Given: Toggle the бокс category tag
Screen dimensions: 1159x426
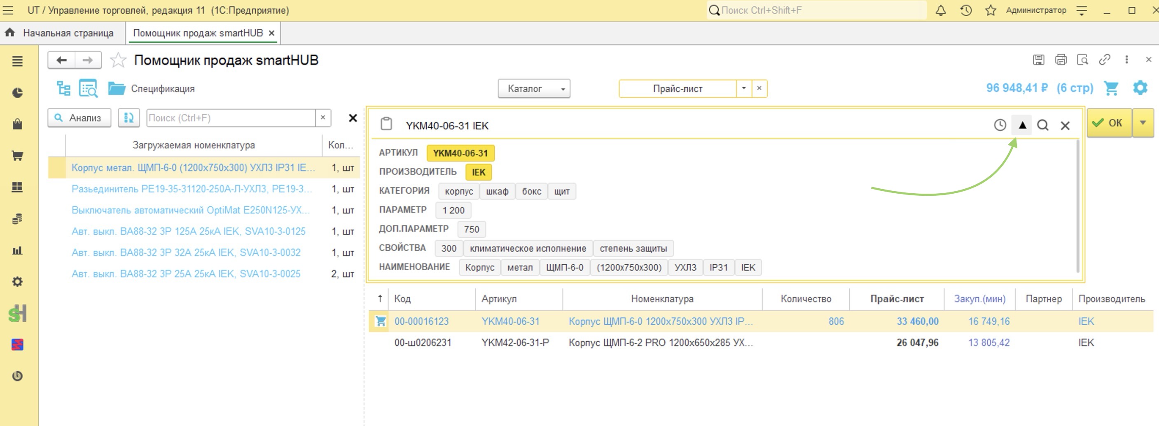Looking at the screenshot, I should click(x=531, y=192).
